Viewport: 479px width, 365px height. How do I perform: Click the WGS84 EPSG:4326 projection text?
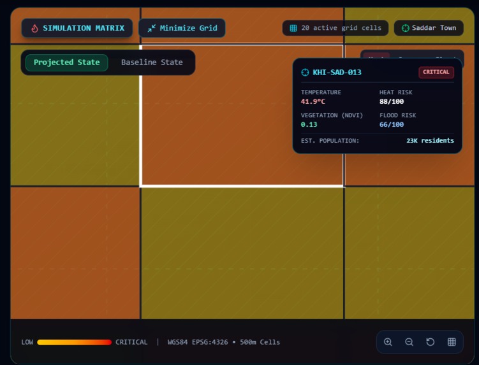coord(198,342)
